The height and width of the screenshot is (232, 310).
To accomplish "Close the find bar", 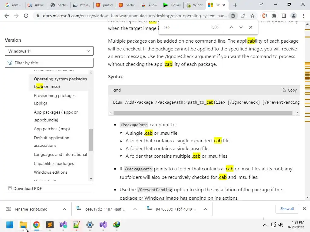I will point(250,27).
